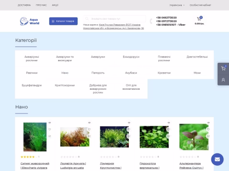Open Гідрокотіла вертикальна product title link
The height and width of the screenshot is (171, 229).
(x=149, y=165)
